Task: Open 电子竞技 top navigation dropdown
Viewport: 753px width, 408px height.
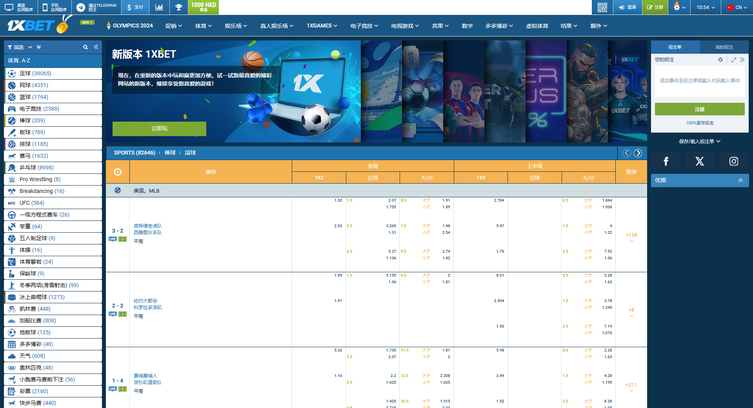Action: pyautogui.click(x=364, y=26)
